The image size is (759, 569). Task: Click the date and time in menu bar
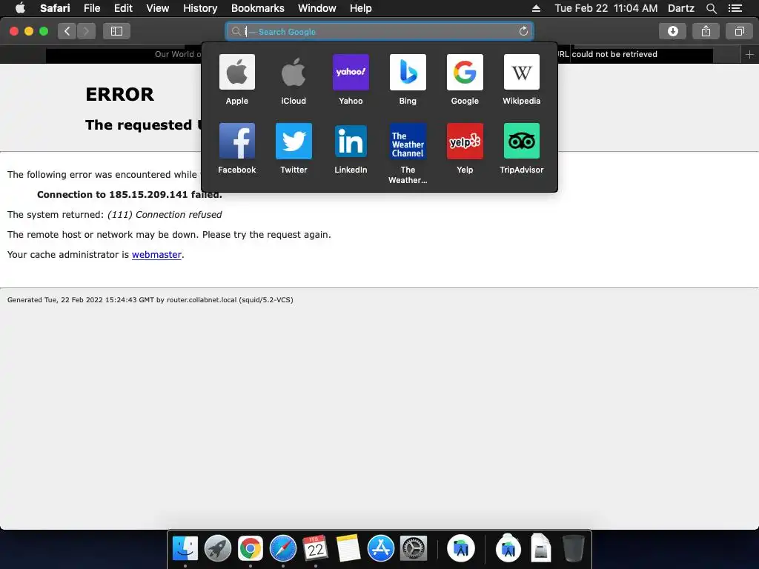[x=606, y=8]
